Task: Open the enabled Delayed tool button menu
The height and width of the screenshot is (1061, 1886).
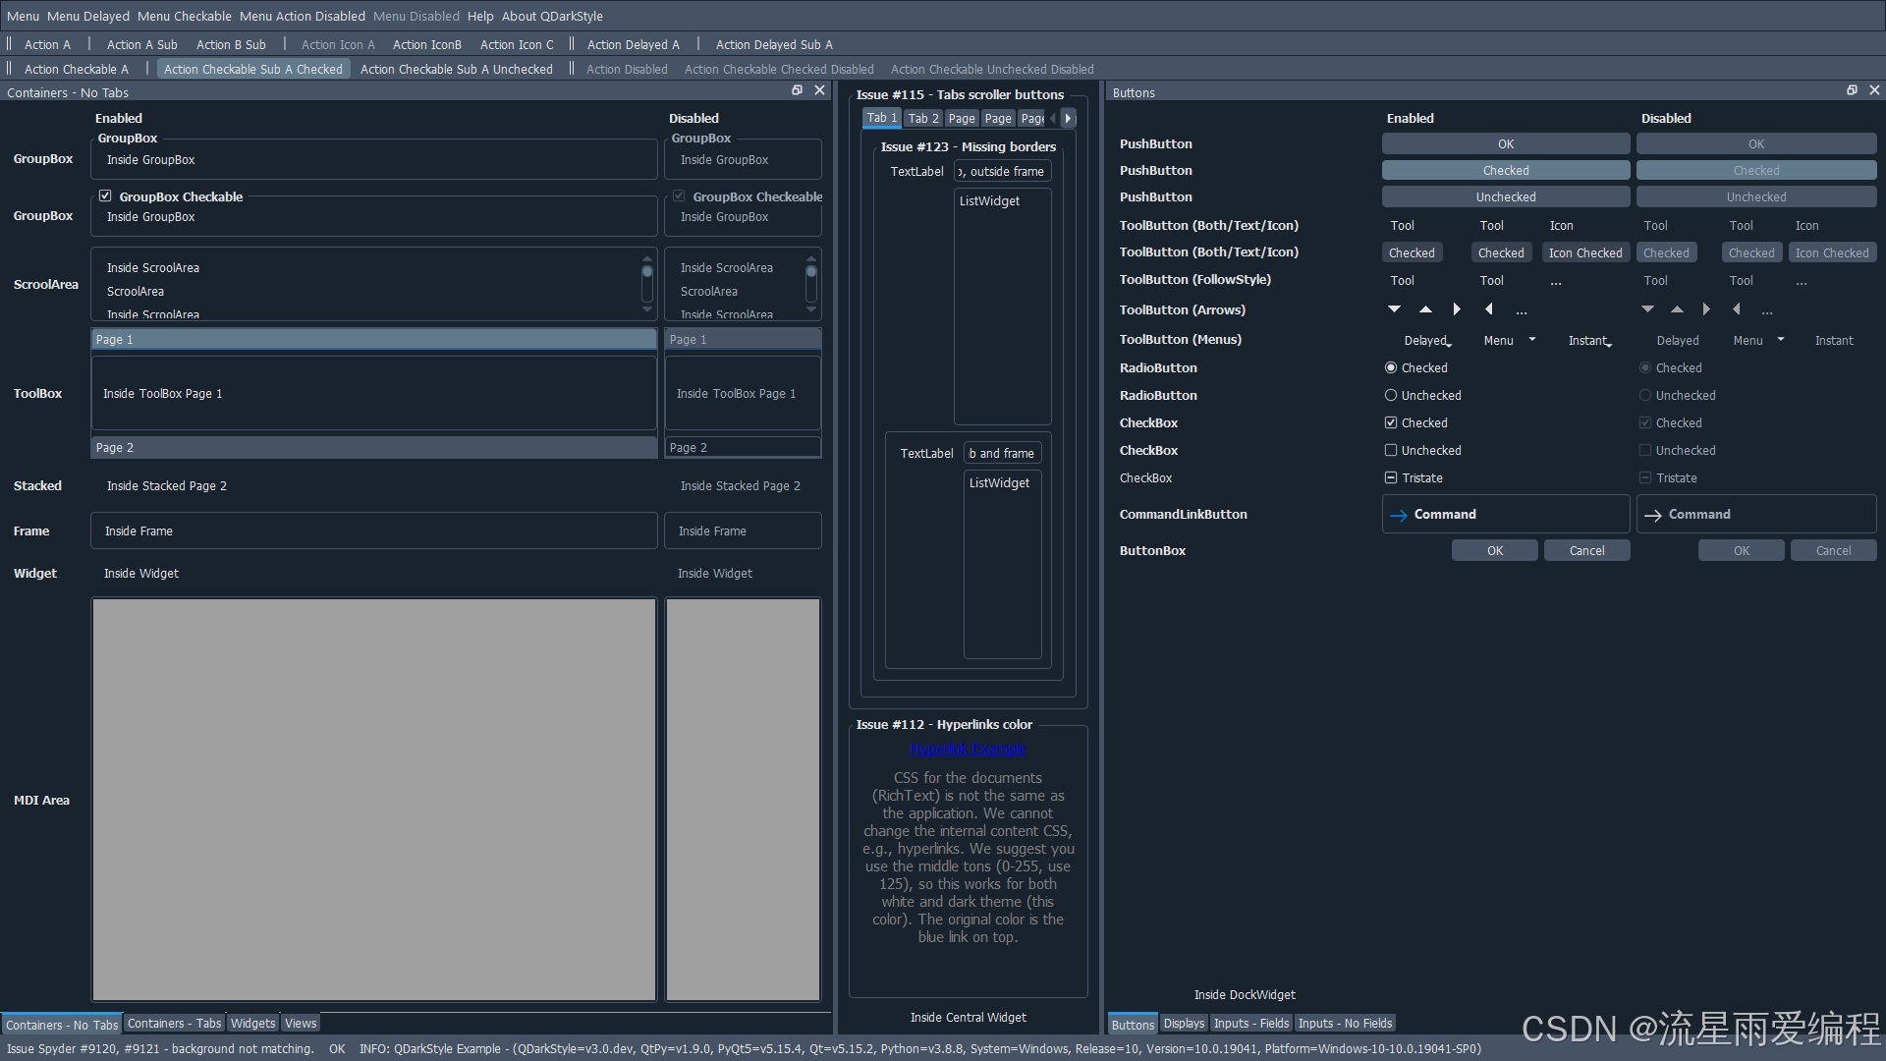Action: point(1427,340)
